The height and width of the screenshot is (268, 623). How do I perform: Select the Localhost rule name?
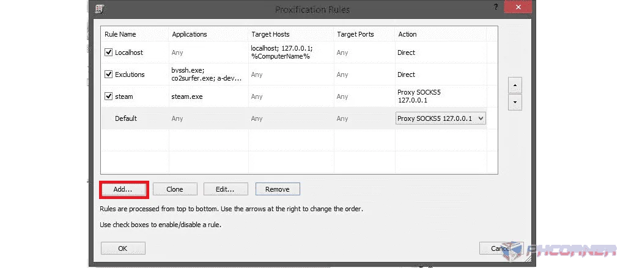[129, 53]
